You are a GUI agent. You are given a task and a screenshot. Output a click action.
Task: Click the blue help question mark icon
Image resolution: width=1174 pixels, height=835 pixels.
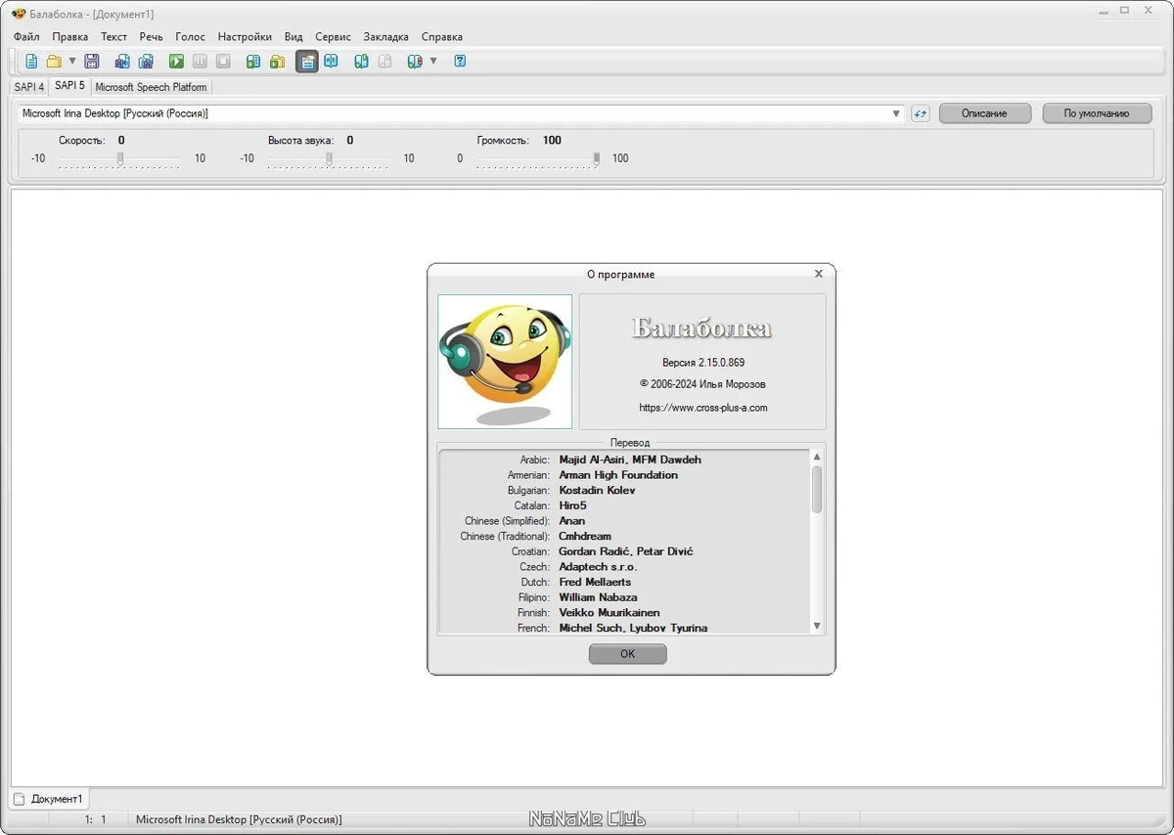pyautogui.click(x=460, y=62)
